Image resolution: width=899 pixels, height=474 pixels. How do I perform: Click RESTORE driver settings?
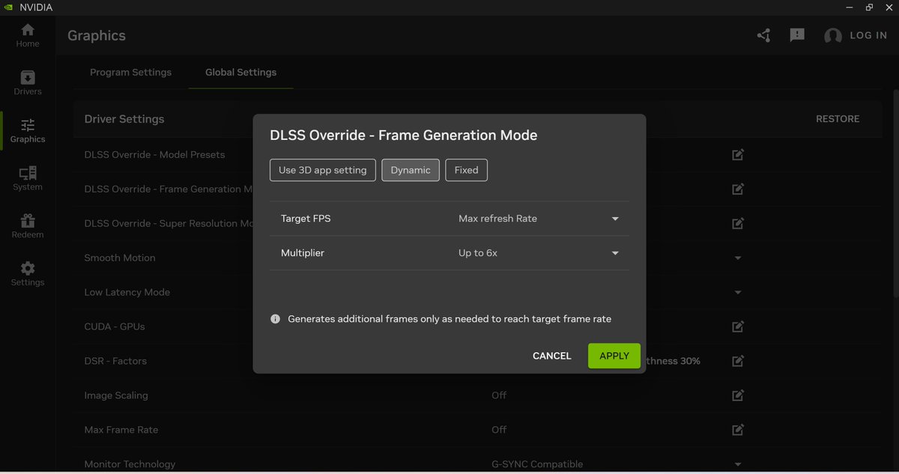[x=838, y=119]
